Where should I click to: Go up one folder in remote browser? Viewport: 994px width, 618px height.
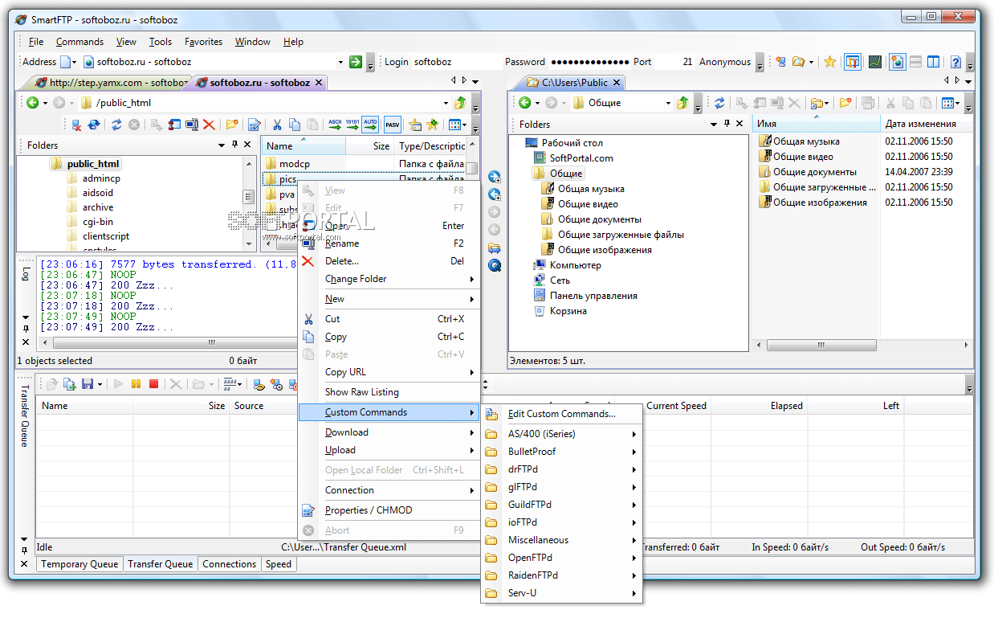point(460,103)
